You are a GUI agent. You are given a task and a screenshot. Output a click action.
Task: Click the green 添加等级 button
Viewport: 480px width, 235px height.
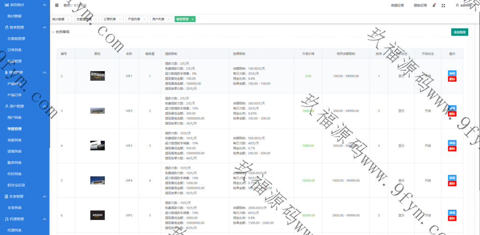459,32
